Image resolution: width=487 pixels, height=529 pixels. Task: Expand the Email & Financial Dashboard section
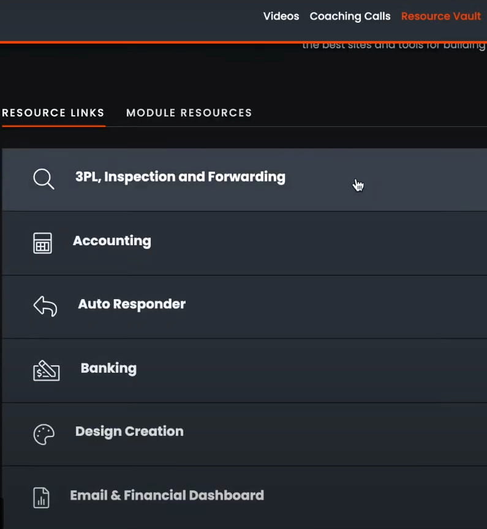244,498
